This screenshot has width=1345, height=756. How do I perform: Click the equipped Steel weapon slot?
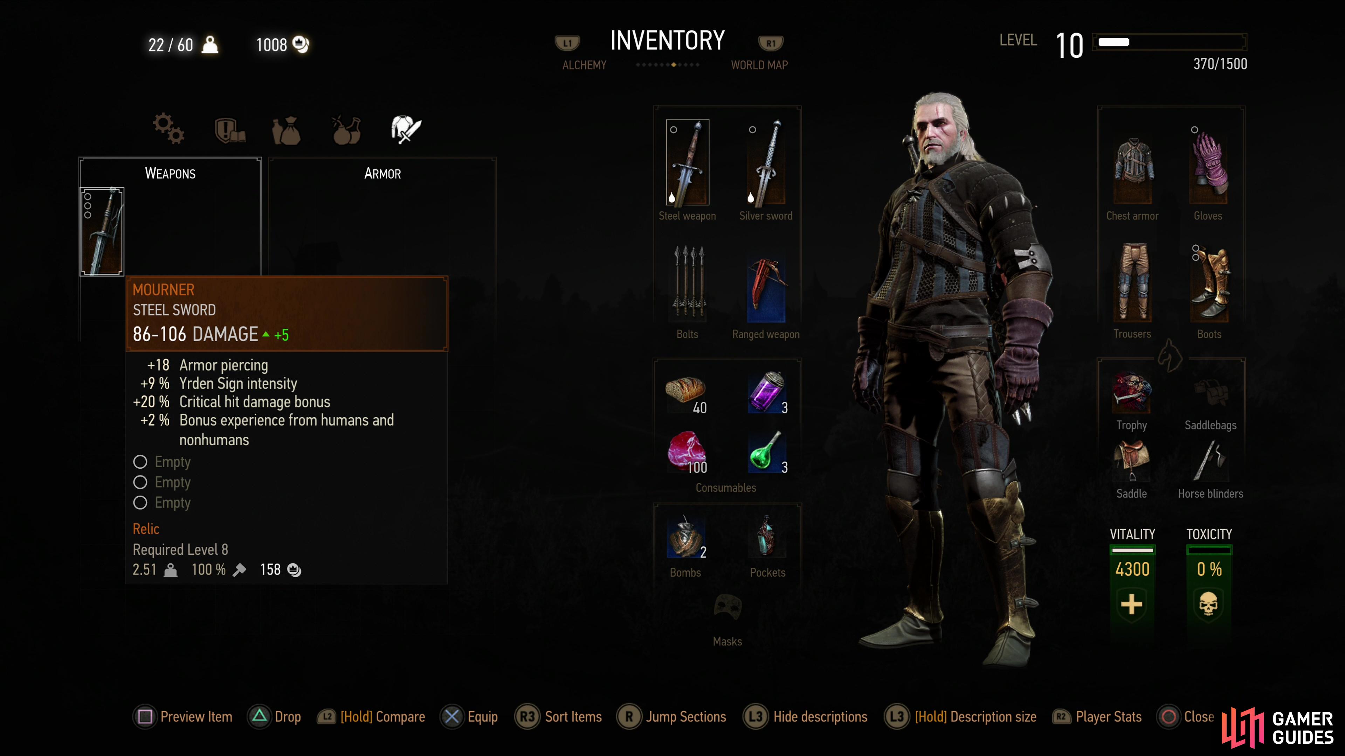(687, 162)
